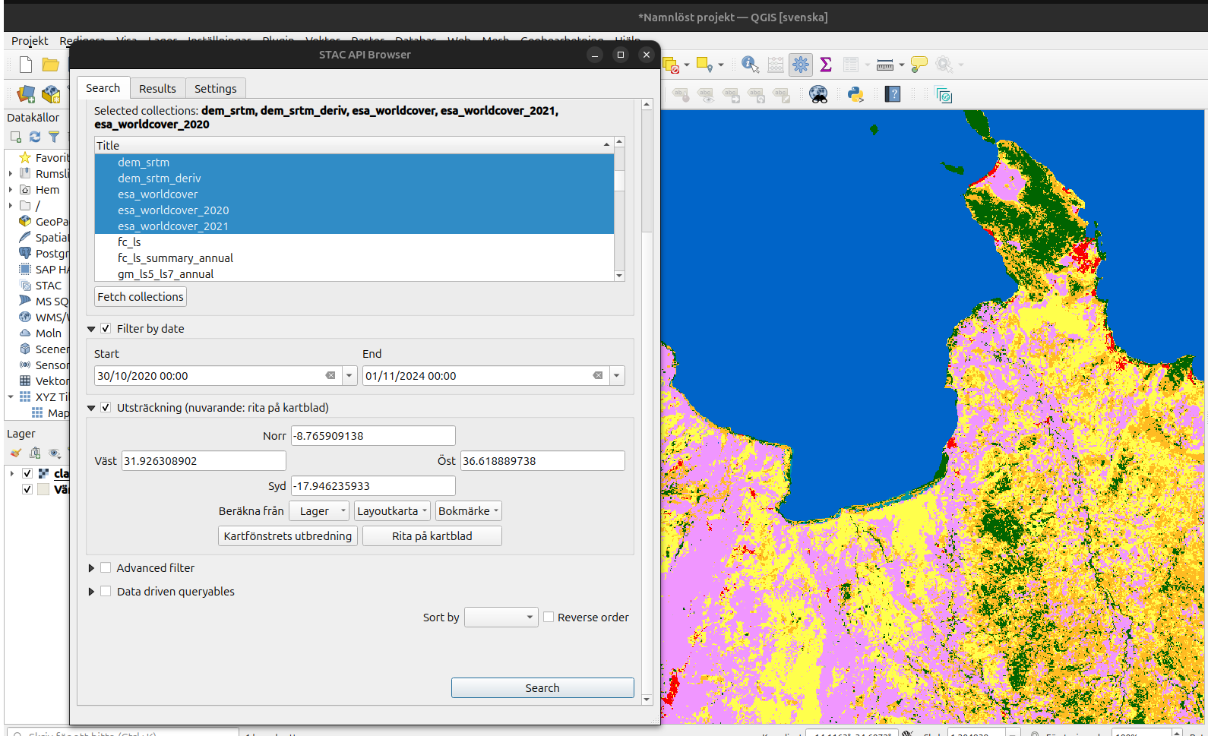
Task: Click the Map Tips speech bubble icon
Action: 919,65
